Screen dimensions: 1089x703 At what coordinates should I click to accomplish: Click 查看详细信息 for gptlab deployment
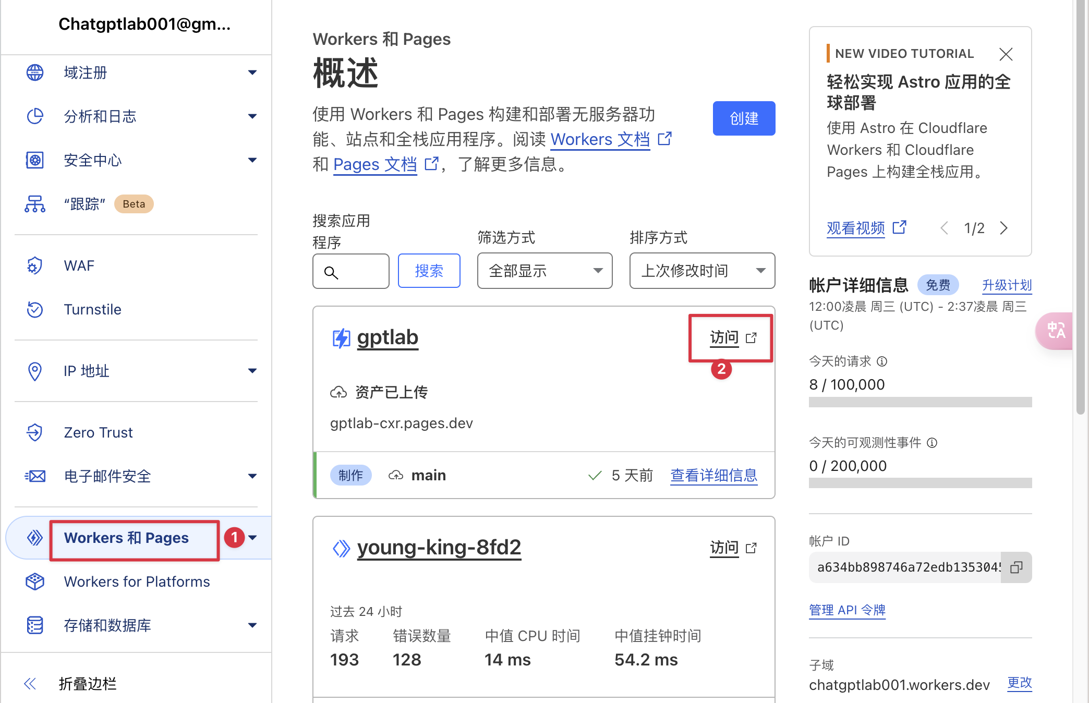pyautogui.click(x=713, y=475)
